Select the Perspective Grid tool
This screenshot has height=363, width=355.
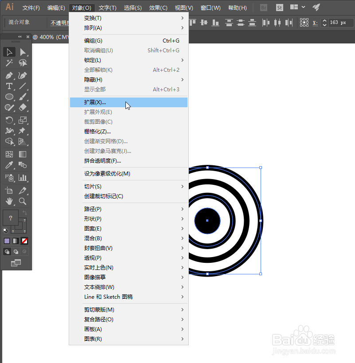click(x=23, y=141)
